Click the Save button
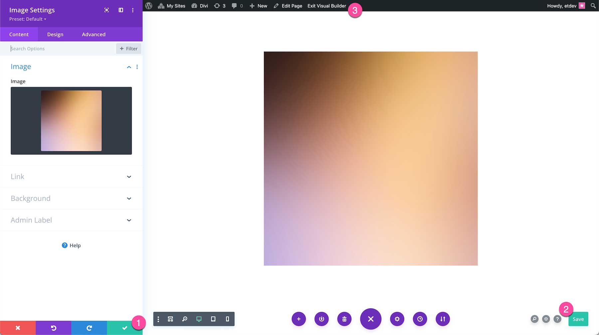 [x=578, y=319]
